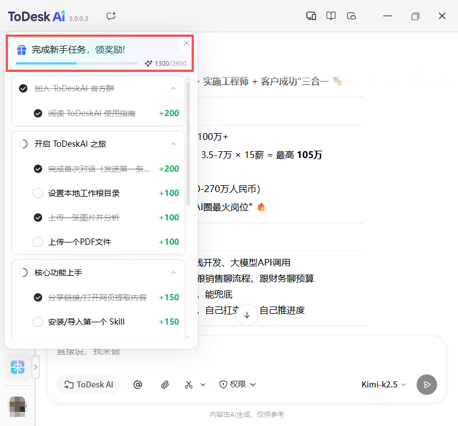458x426 pixels.
Task: Toggle the 分享链接/打开网页提取内容 checkmark
Action: coord(38,297)
